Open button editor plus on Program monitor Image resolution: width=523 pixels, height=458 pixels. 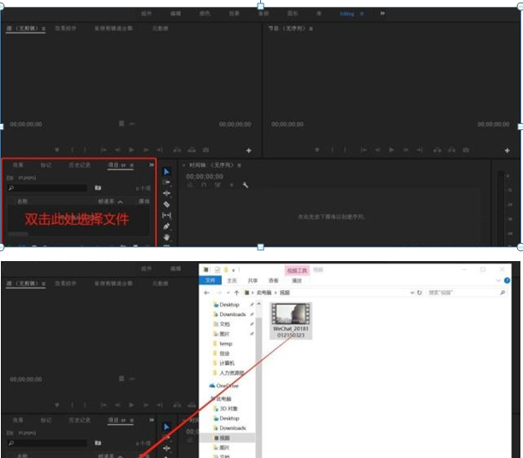tap(507, 151)
